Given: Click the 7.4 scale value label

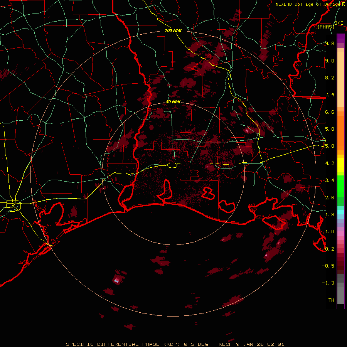Looking at the screenshot, I should click(330, 95).
